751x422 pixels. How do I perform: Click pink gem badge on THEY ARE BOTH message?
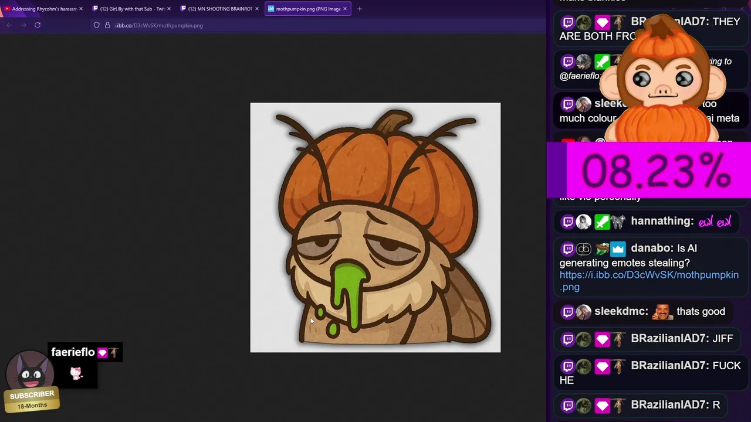coord(602,23)
